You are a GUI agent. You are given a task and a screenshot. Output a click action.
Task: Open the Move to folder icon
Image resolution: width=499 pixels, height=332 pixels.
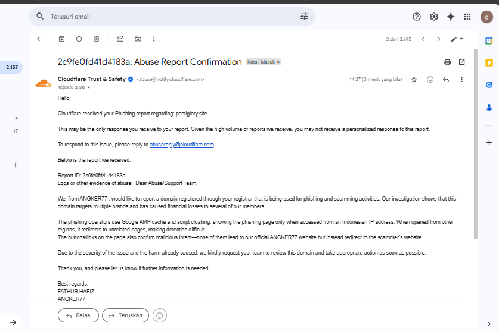138,39
